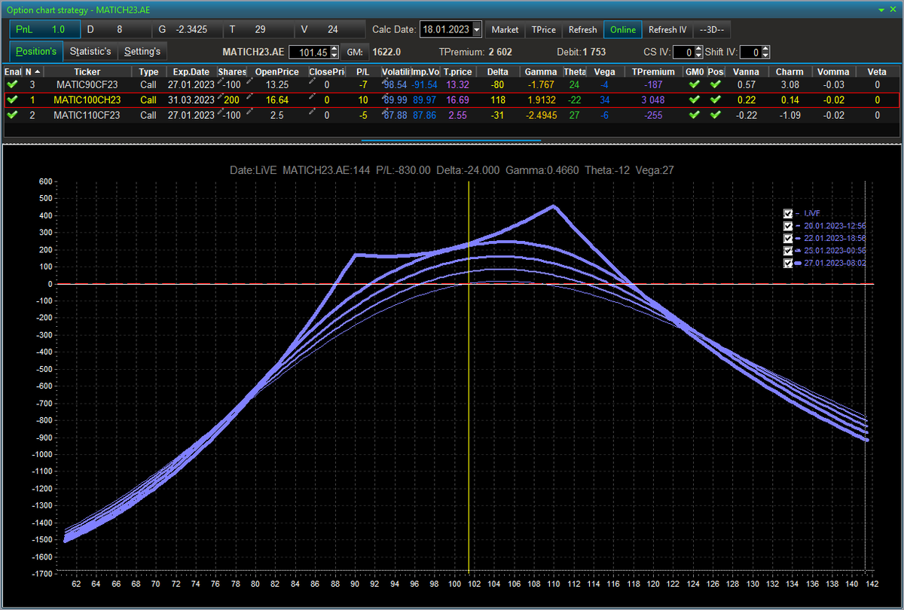
Task: Click the pencil icon beside Volatility 89.99
Action: click(385, 96)
